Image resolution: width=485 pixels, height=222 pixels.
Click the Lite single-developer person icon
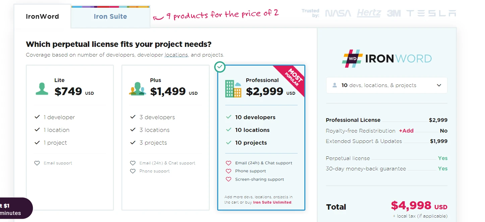click(x=42, y=88)
